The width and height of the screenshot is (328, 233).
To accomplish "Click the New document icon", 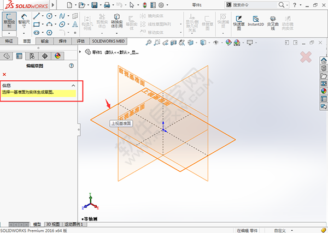I will (x=69, y=5).
